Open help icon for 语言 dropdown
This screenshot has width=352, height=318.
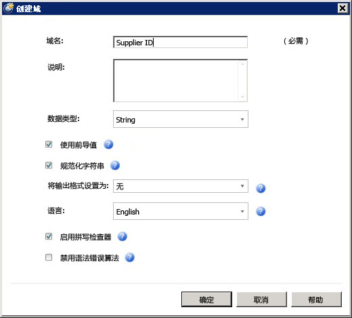pyautogui.click(x=261, y=211)
